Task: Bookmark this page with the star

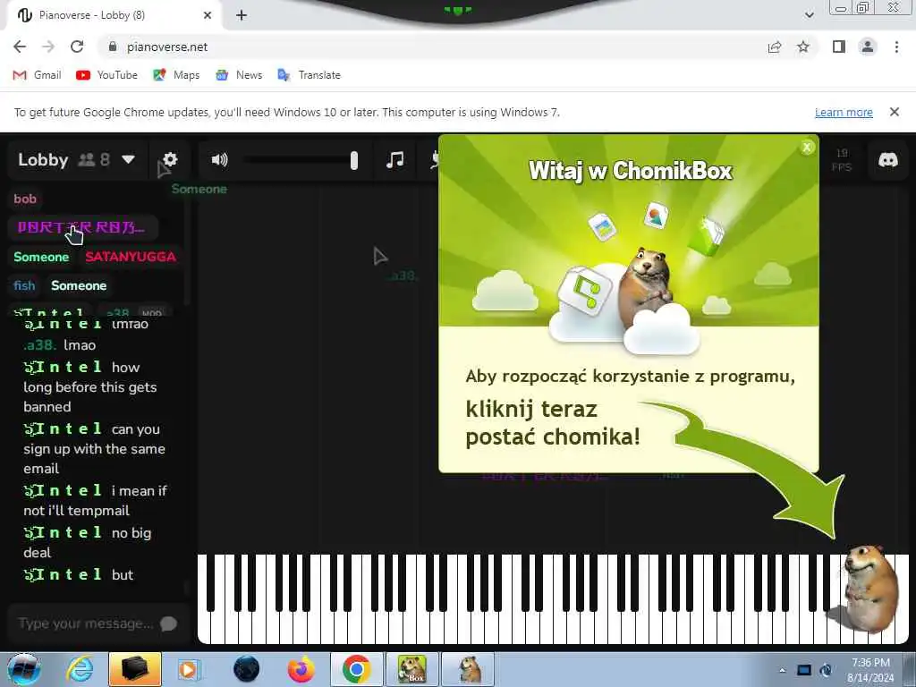Action: 803,47
